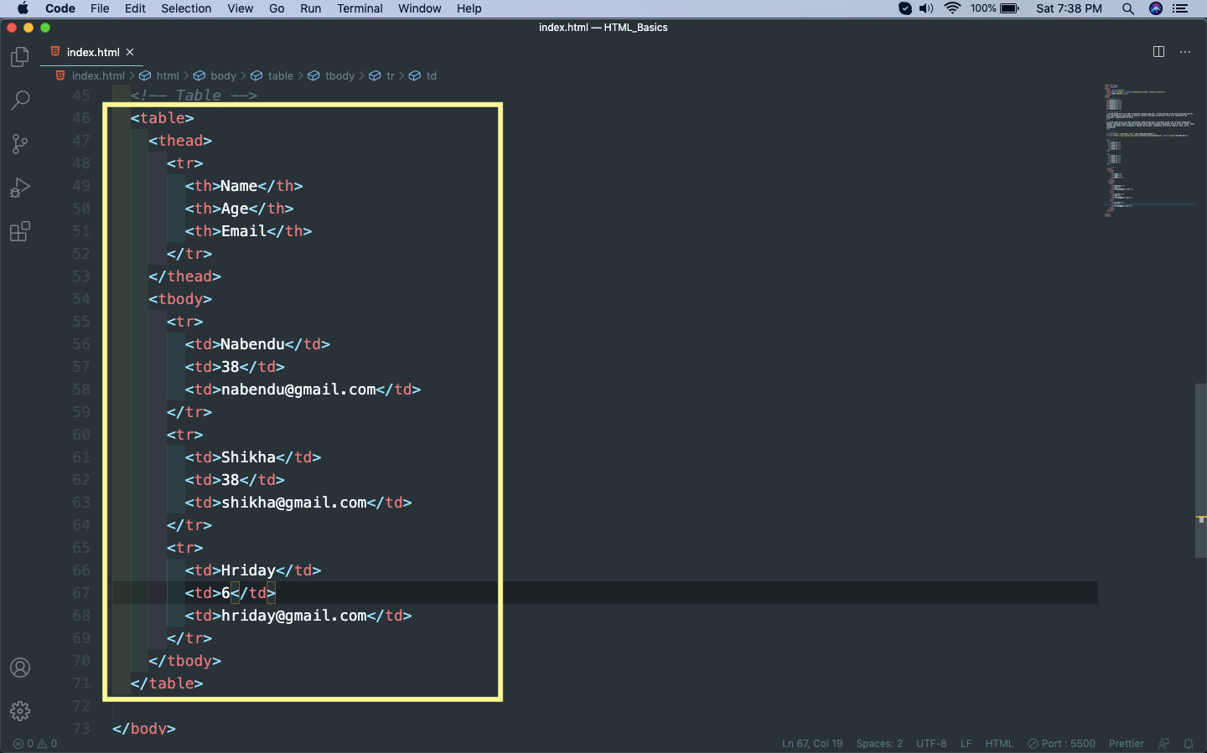This screenshot has width=1207, height=753.
Task: Click the checkmark status icon in menu bar
Action: click(905, 8)
